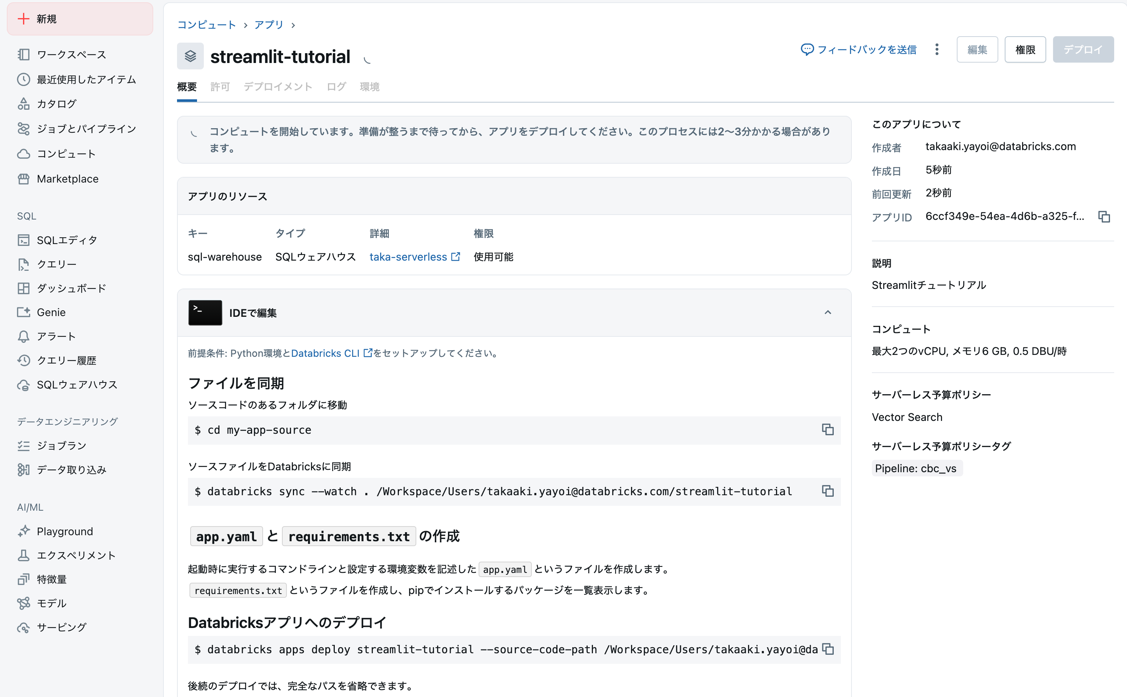1127x697 pixels.
Task: Open ダッシュボード from the sidebar
Action: coord(71,288)
